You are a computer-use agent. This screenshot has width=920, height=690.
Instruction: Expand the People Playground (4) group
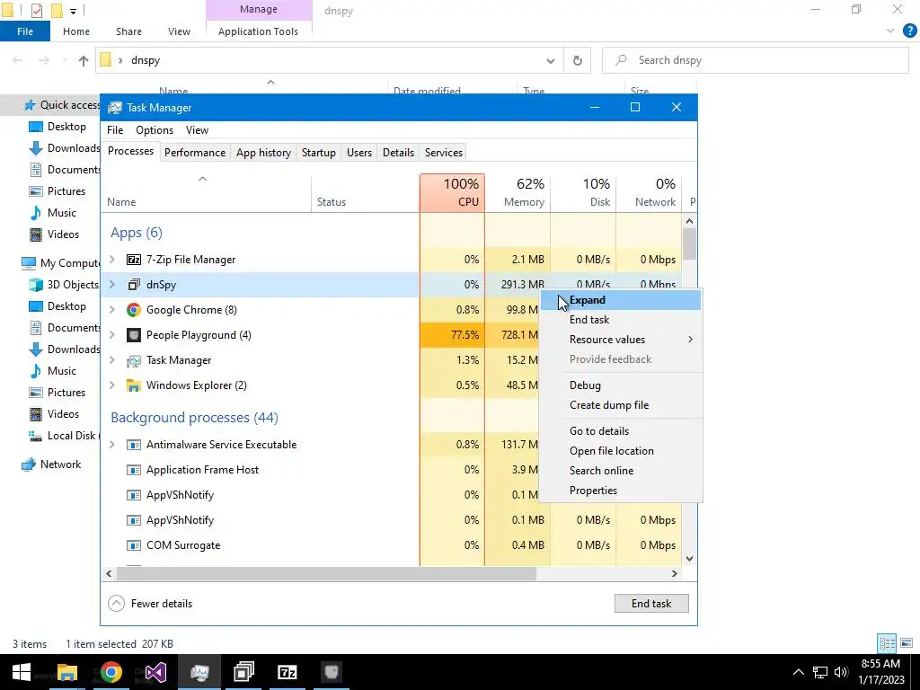coord(112,335)
